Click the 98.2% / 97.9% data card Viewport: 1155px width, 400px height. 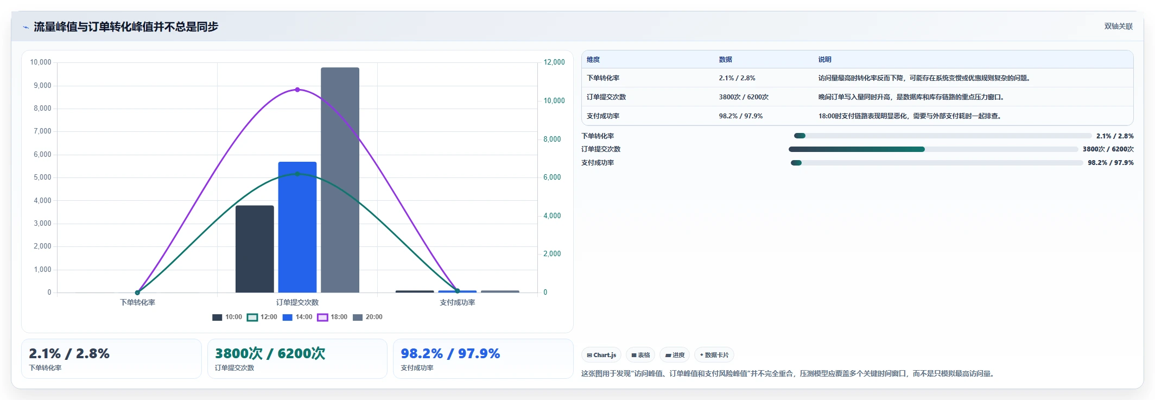pyautogui.click(x=483, y=359)
